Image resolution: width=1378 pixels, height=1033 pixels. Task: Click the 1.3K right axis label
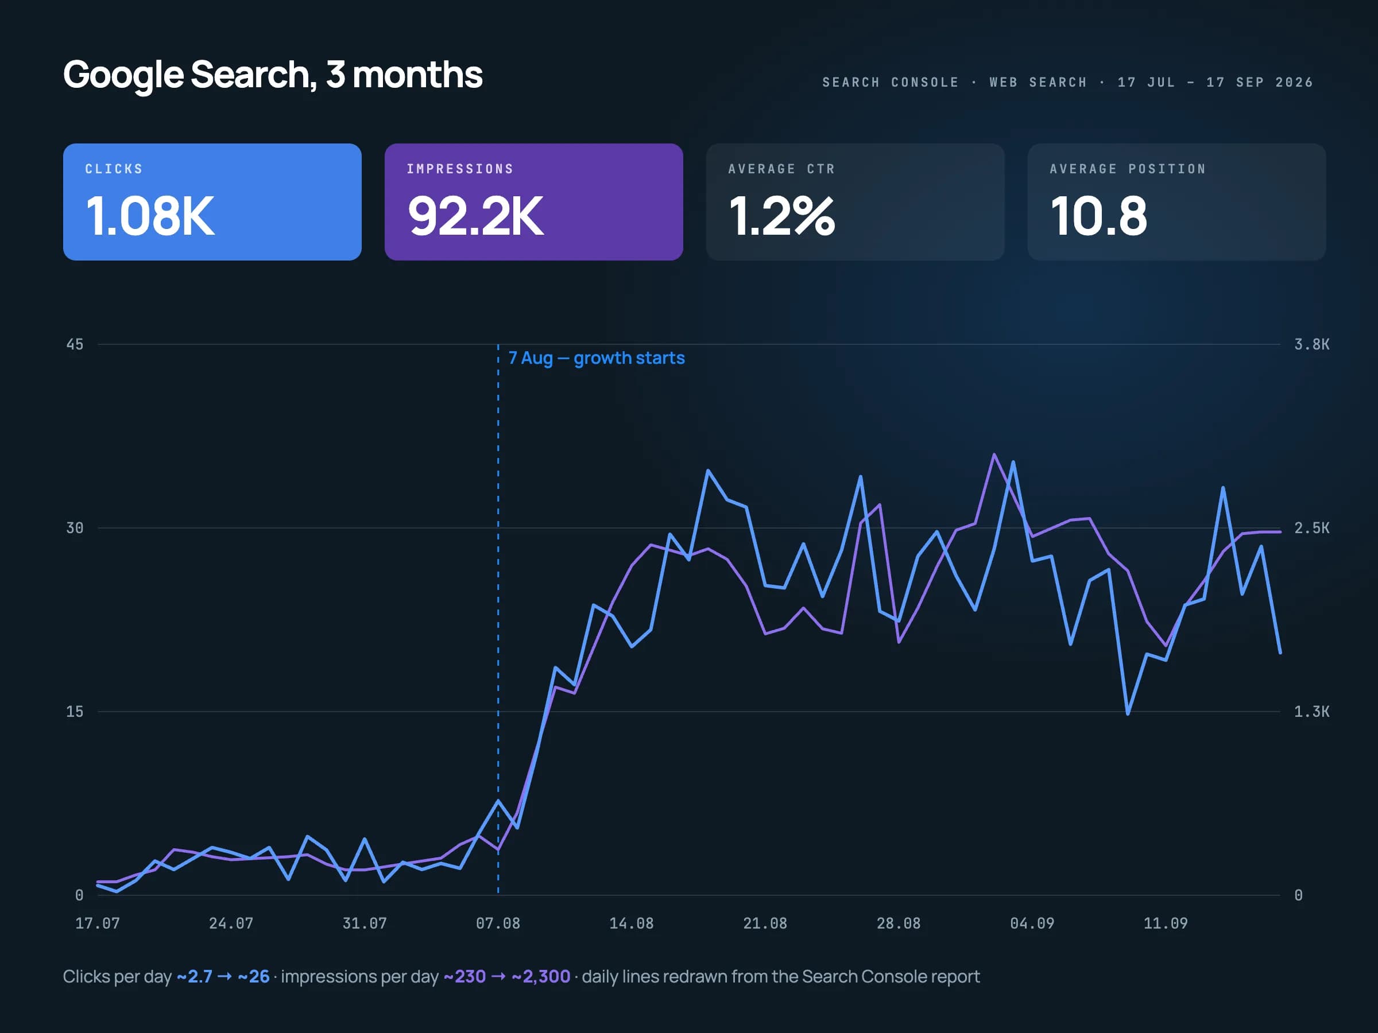pyautogui.click(x=1311, y=712)
